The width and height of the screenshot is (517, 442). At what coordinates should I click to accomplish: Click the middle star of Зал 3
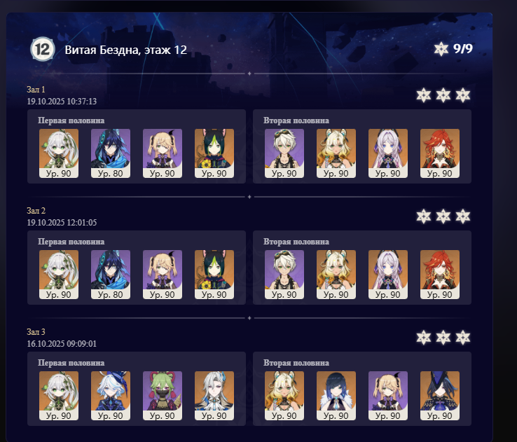click(x=443, y=338)
